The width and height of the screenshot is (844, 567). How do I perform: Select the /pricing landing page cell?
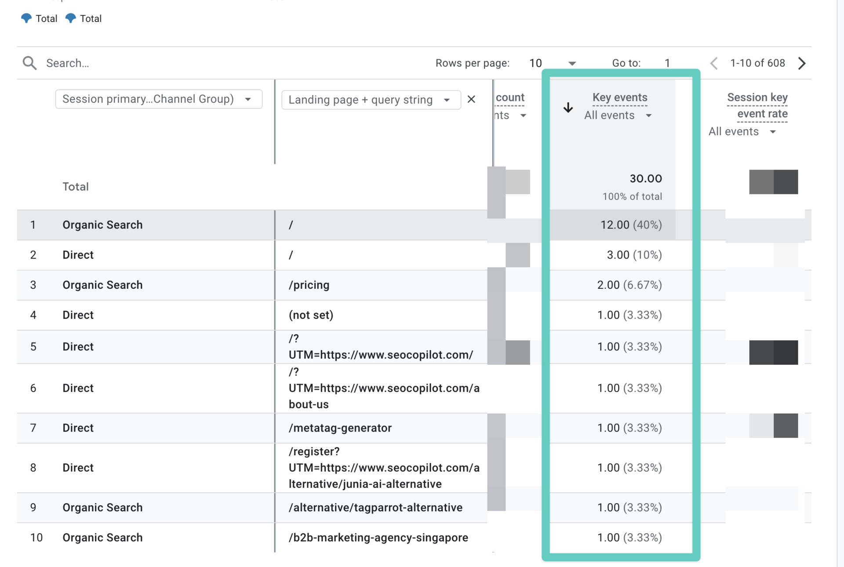point(309,285)
